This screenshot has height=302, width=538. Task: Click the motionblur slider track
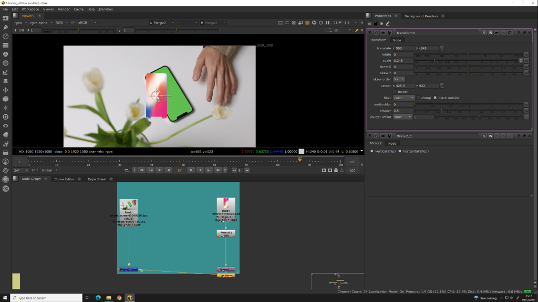coord(469,104)
